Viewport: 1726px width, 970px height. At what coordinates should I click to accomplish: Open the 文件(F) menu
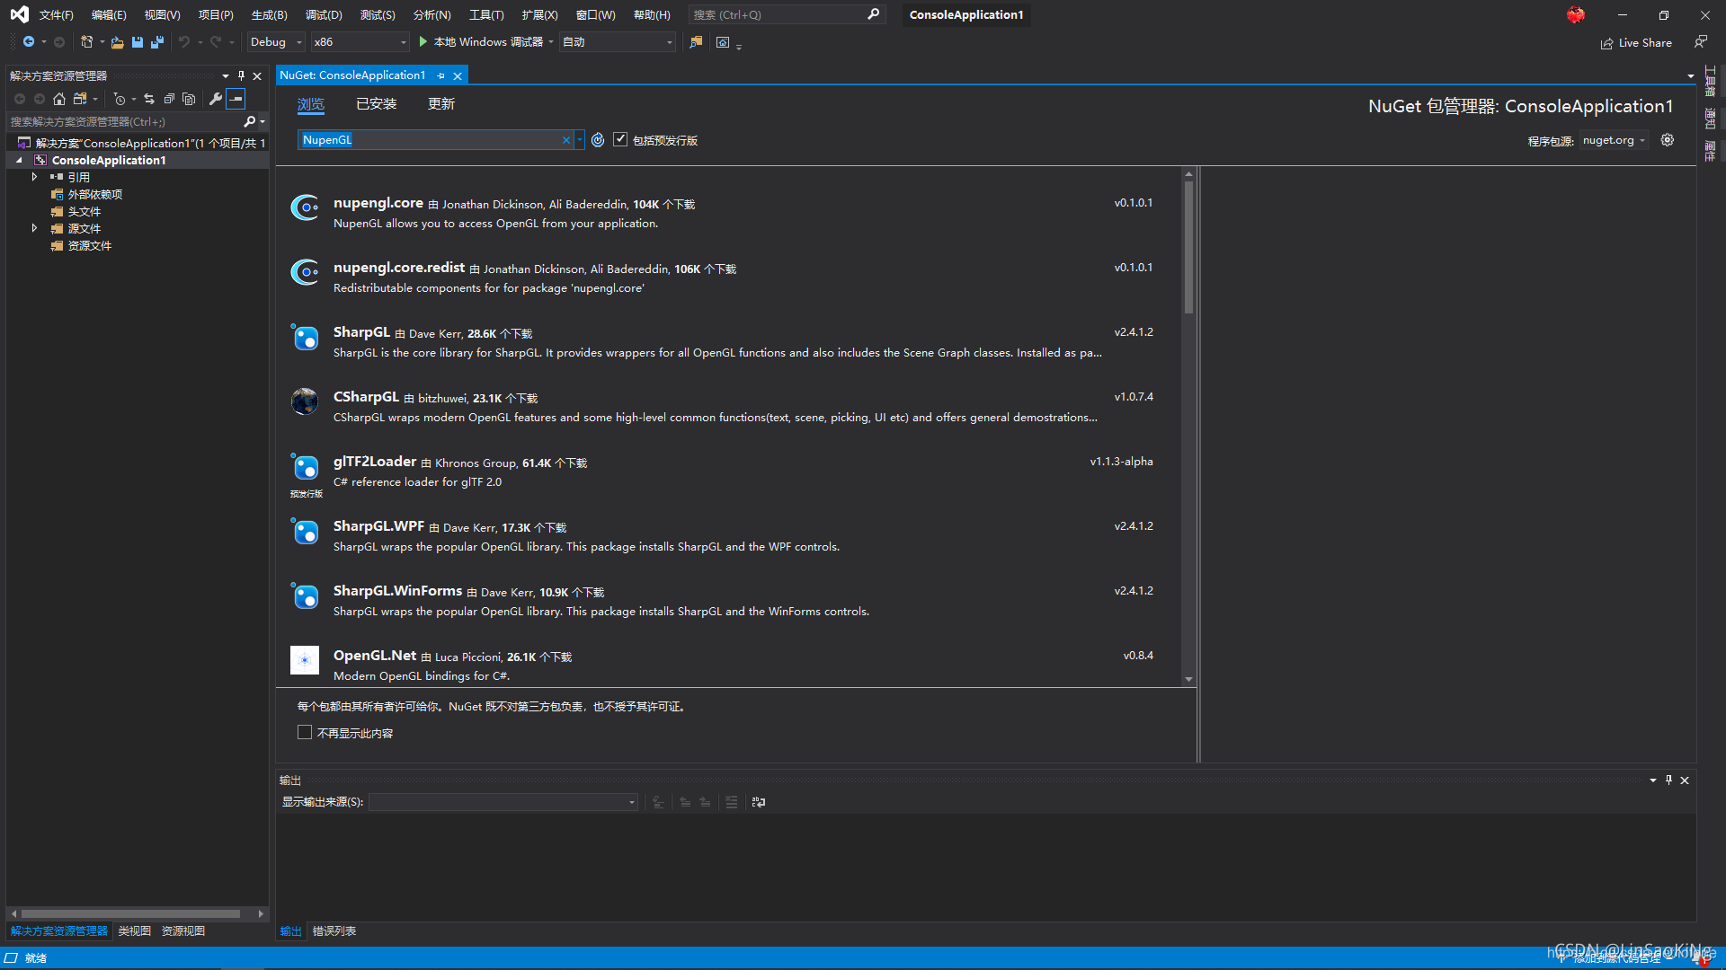point(56,15)
